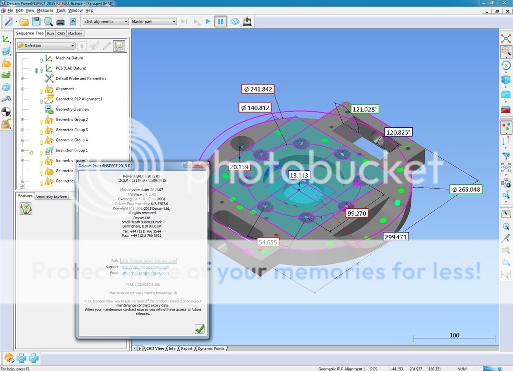This screenshot has height=371, width=513.
Task: Click the print preview magnifier icon
Action: click(x=48, y=22)
